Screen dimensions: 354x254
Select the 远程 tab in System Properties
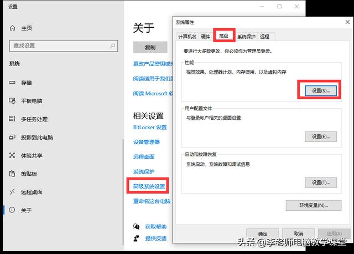264,37
